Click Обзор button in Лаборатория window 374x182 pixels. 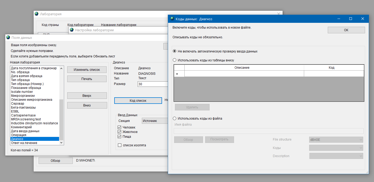pos(55,161)
